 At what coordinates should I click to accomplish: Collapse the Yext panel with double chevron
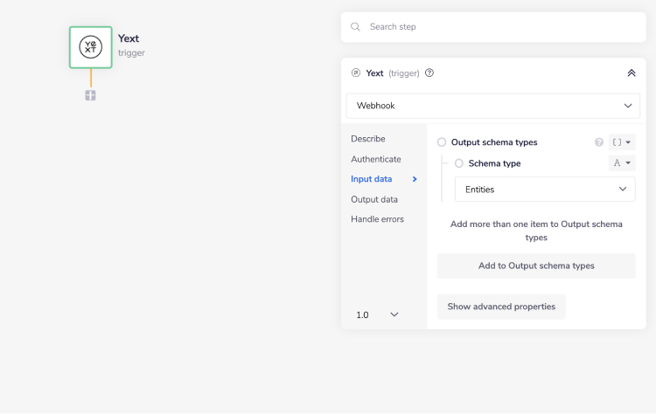(x=632, y=73)
